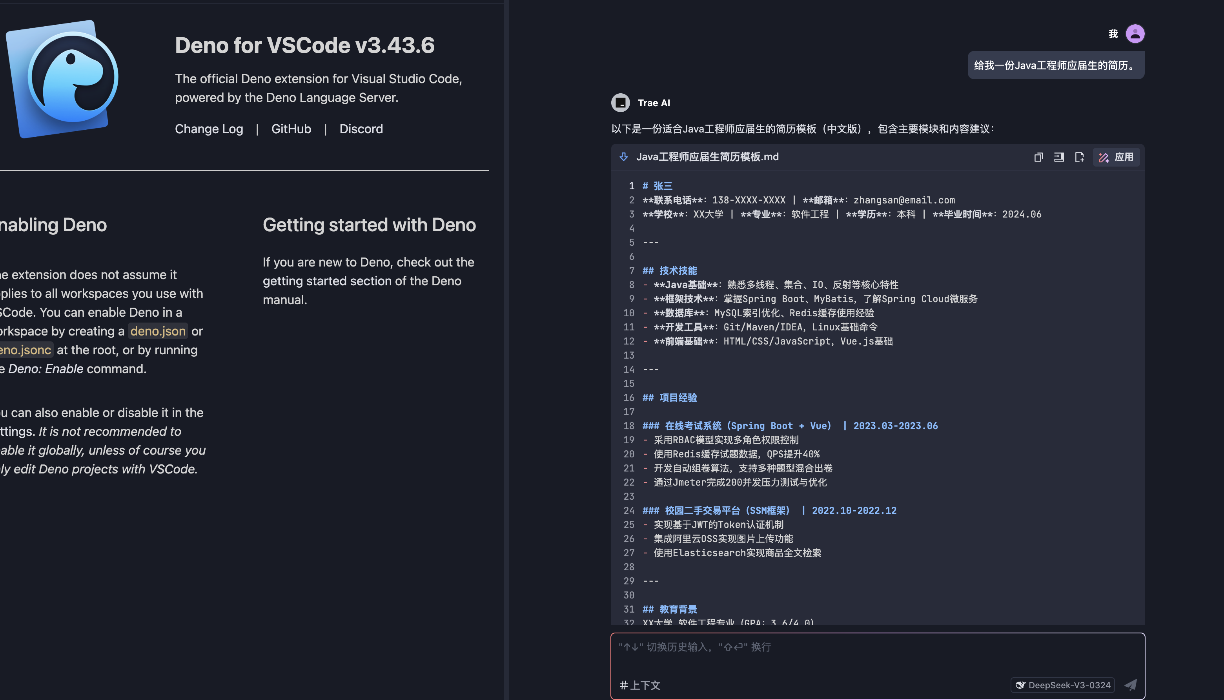1224x700 pixels.
Task: Send the chat message
Action: point(1130,685)
